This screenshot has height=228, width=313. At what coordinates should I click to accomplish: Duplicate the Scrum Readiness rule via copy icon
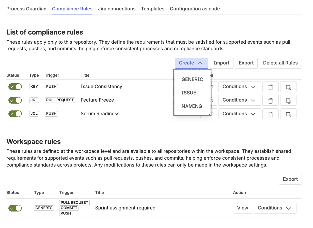pos(288,114)
